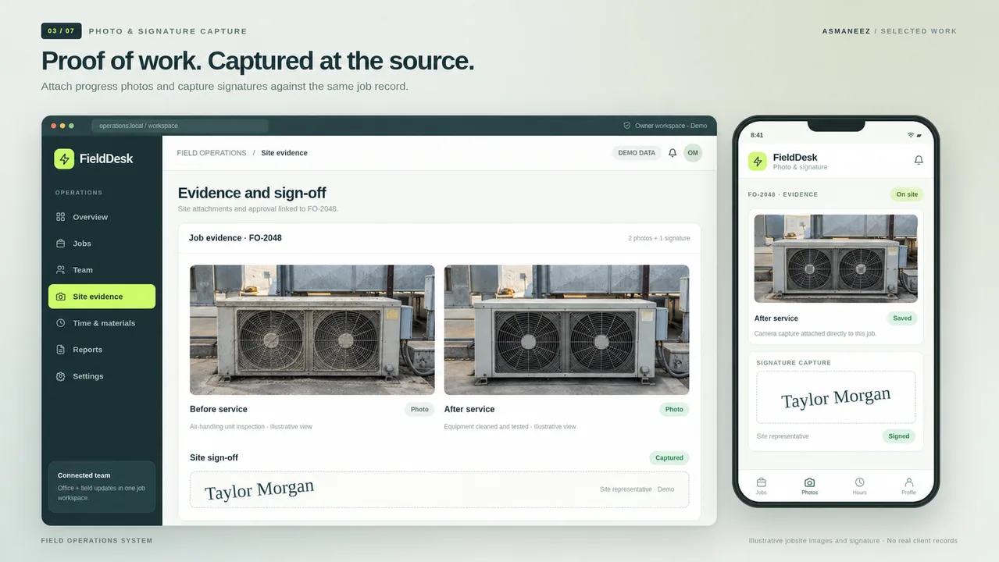Open the After service photo on desktop

[x=566, y=330]
